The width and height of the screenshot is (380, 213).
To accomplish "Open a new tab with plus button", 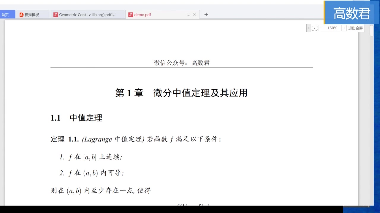I will coord(206,14).
